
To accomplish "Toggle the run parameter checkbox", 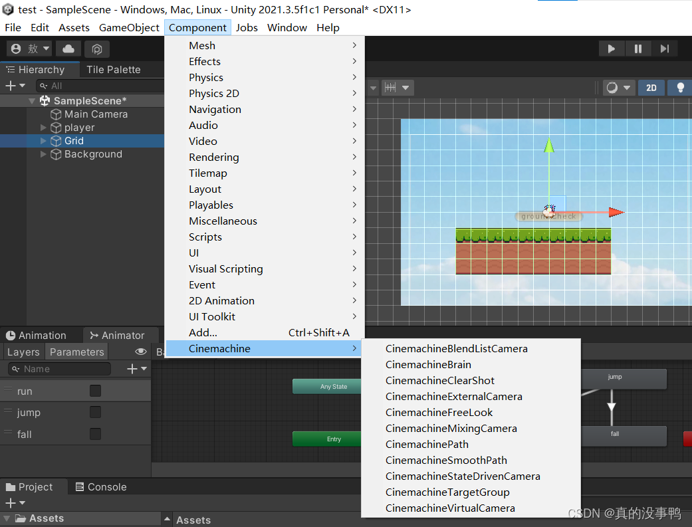I will [95, 391].
